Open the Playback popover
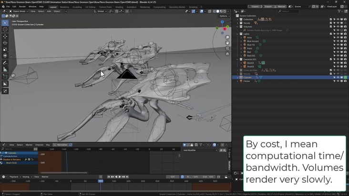349x196 pixels. click(x=15, y=176)
